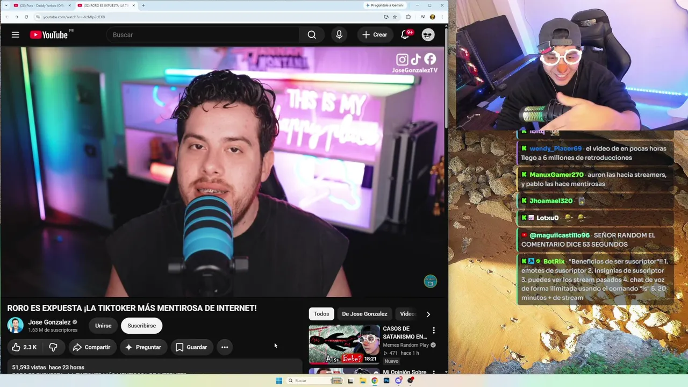The height and width of the screenshot is (387, 688).
Task: Select the De Jose Gonzalez filter chip
Action: coord(364,314)
